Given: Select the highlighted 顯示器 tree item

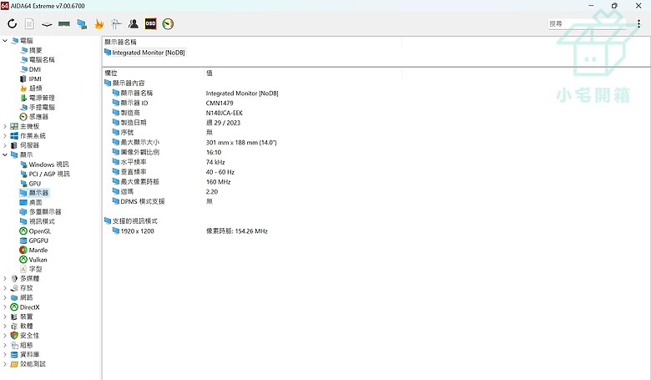Looking at the screenshot, I should coord(34,193).
